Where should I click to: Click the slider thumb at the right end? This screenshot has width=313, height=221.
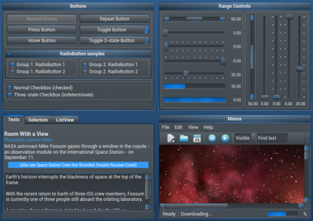[x=223, y=61]
